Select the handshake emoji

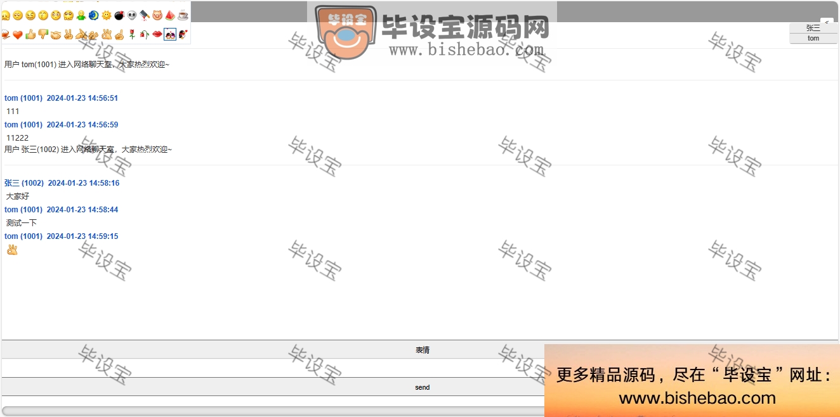(56, 35)
